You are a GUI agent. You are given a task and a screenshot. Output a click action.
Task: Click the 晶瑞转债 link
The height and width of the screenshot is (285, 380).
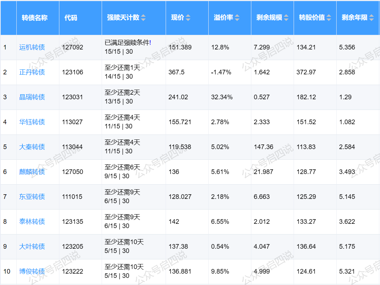click(x=32, y=97)
